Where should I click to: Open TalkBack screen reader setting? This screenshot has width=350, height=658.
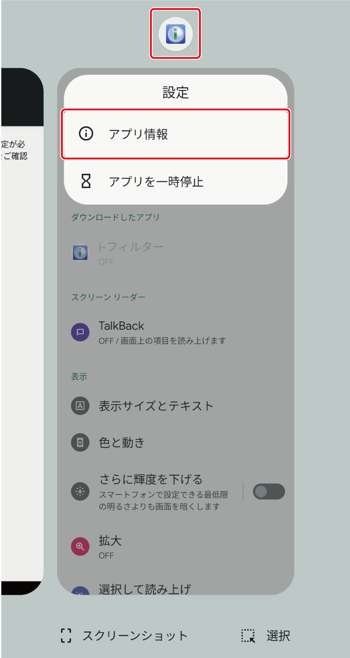[x=176, y=332]
